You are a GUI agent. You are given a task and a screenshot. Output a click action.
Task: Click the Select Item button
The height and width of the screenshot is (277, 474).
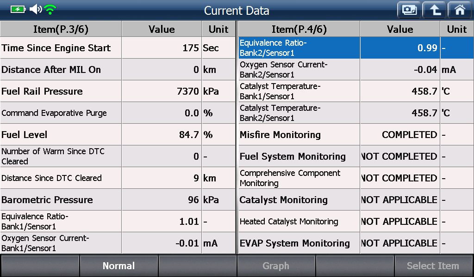[x=433, y=265]
